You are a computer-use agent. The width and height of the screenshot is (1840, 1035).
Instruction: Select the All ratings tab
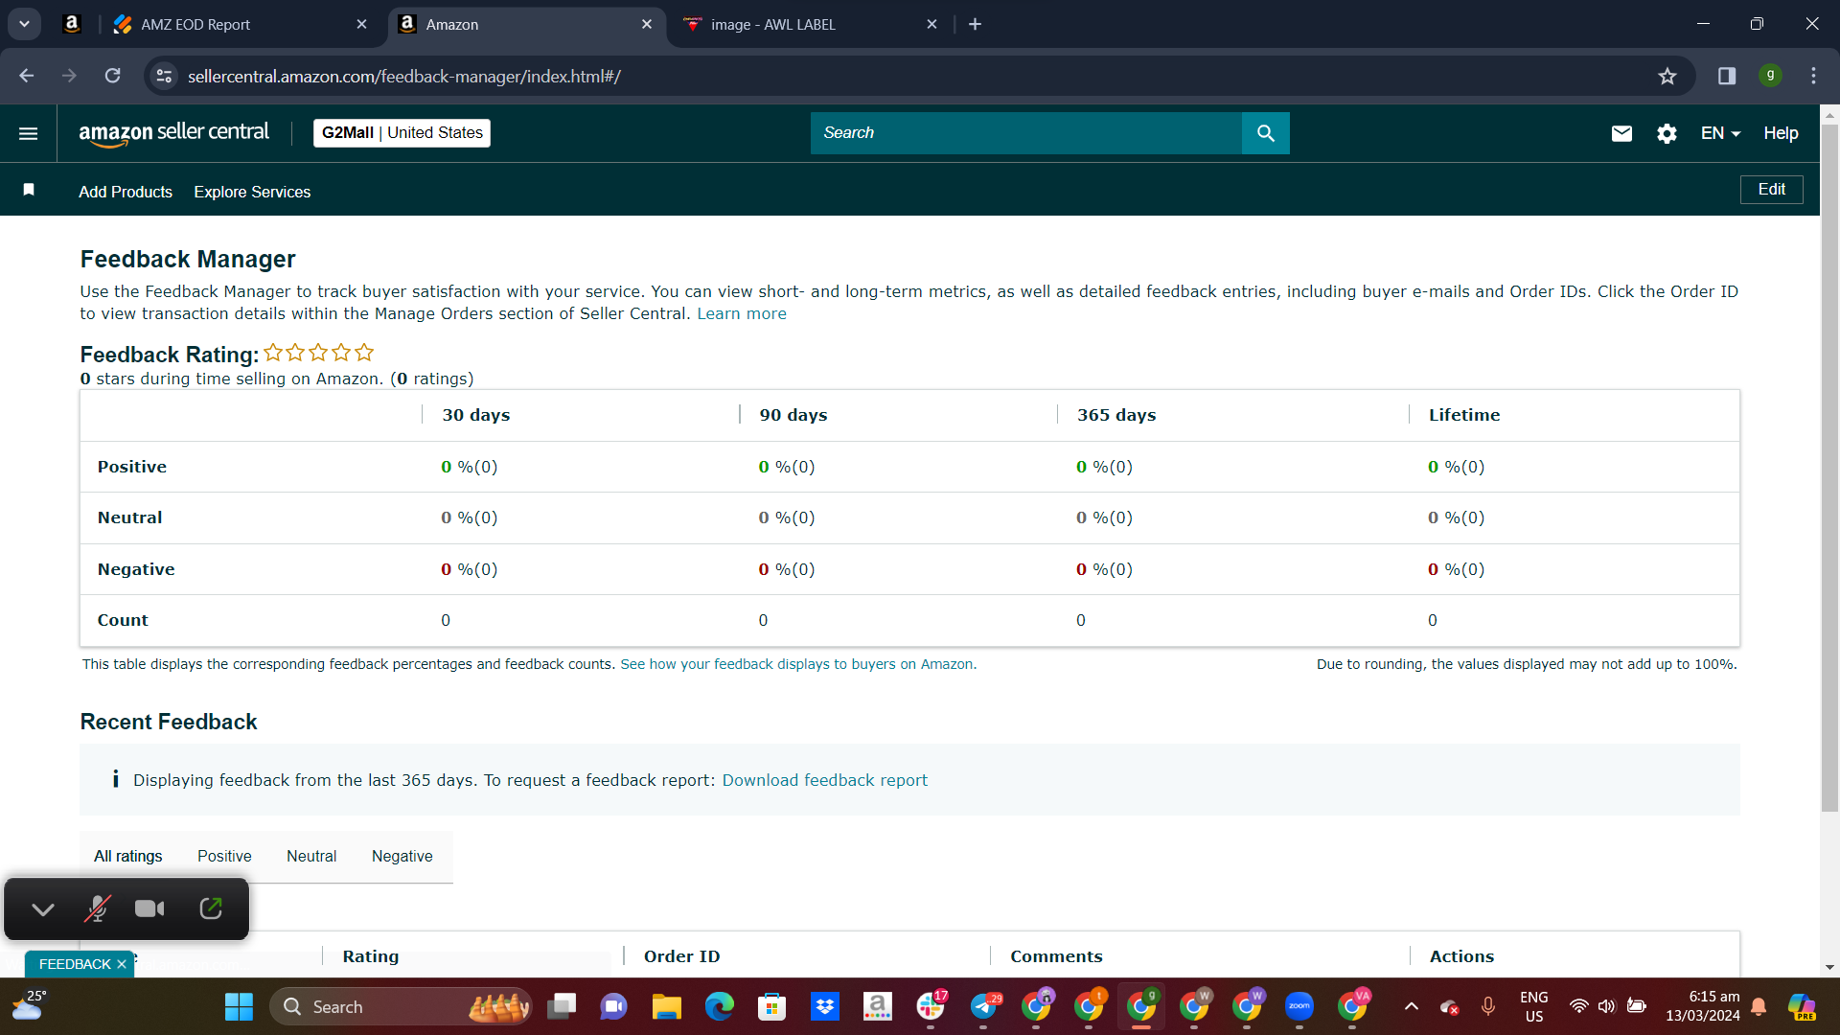click(127, 857)
